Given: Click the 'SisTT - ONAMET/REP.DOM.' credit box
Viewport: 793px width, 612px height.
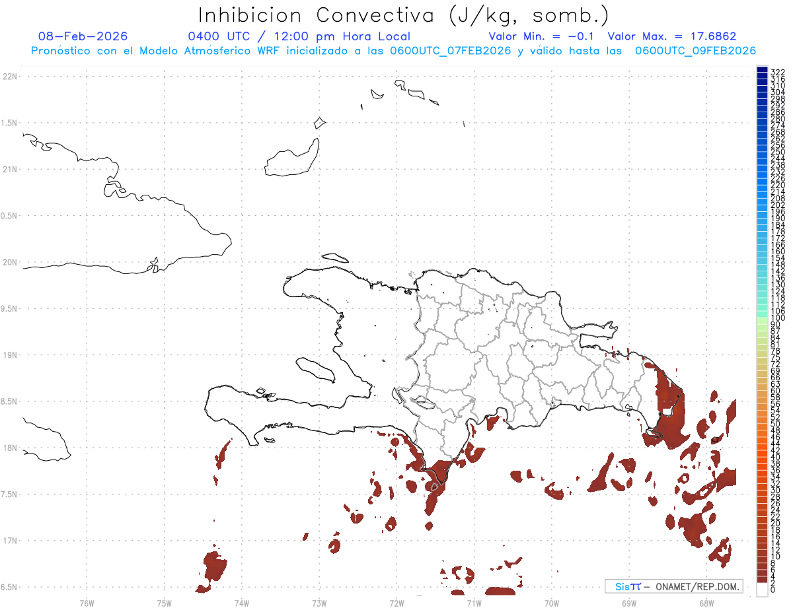Looking at the screenshot, I should 674,586.
